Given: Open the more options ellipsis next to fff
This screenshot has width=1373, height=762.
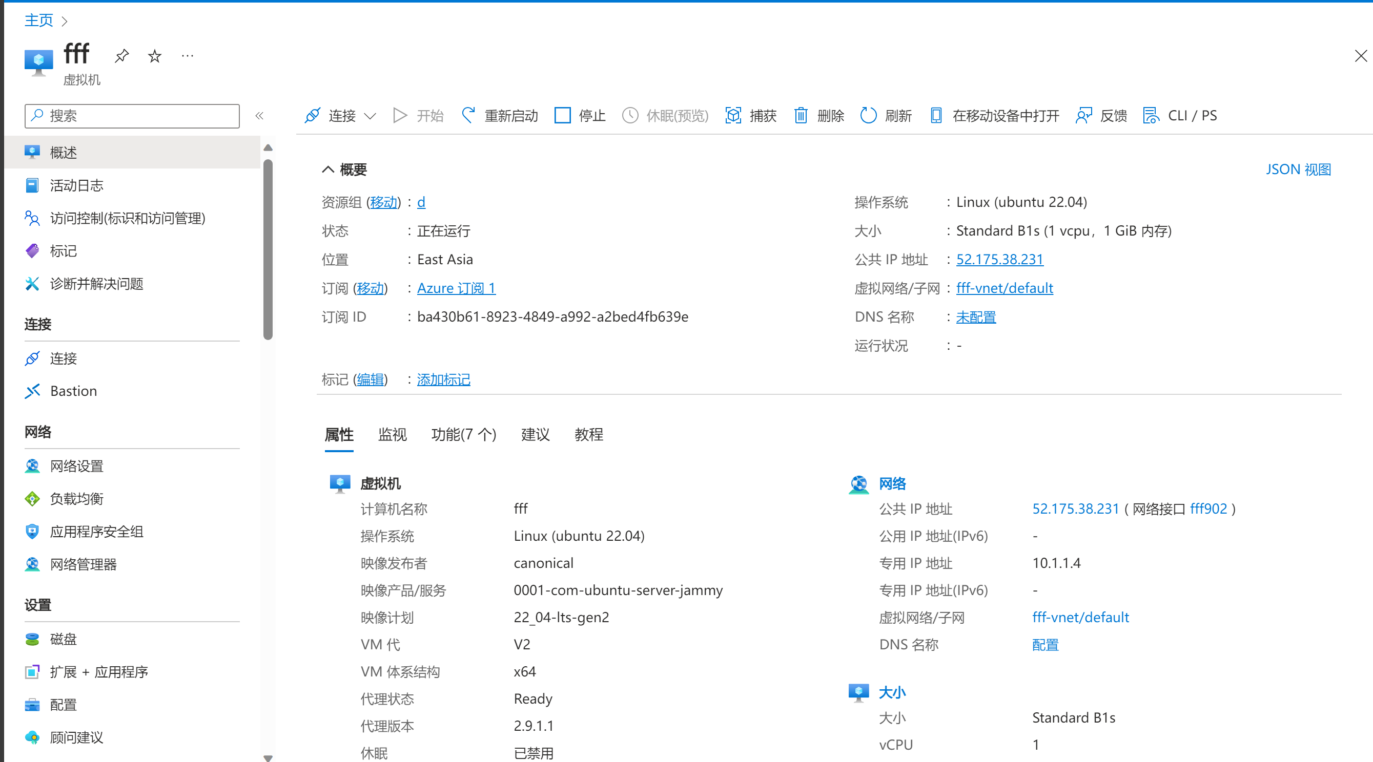Looking at the screenshot, I should point(187,55).
